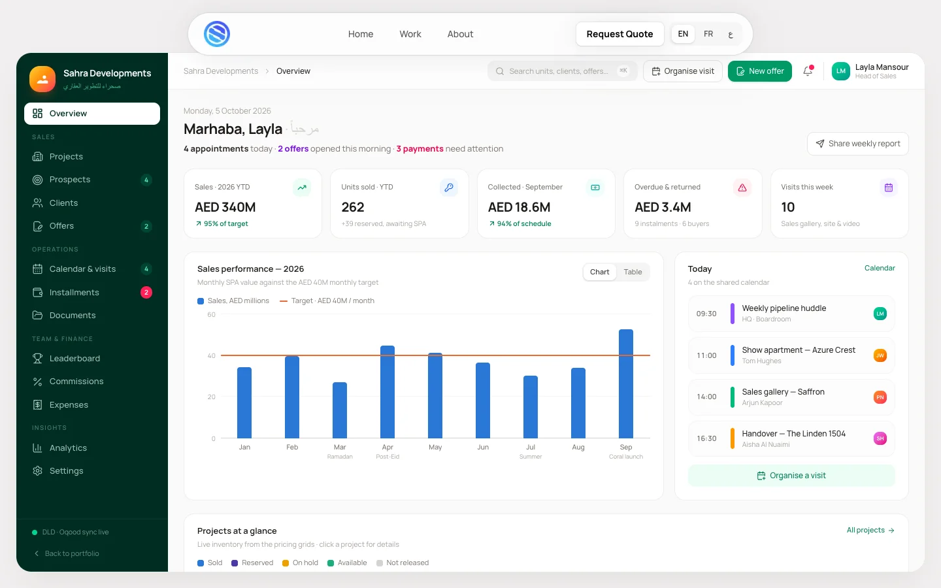The width and height of the screenshot is (941, 588).
Task: Click the Leaderboard trophy icon
Action: tap(38, 359)
